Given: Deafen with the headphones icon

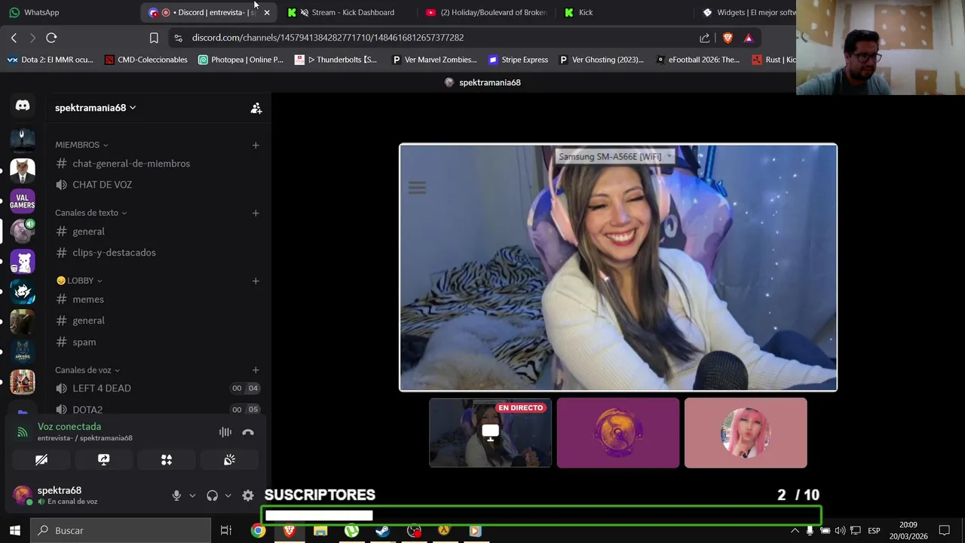Looking at the screenshot, I should coord(212,495).
